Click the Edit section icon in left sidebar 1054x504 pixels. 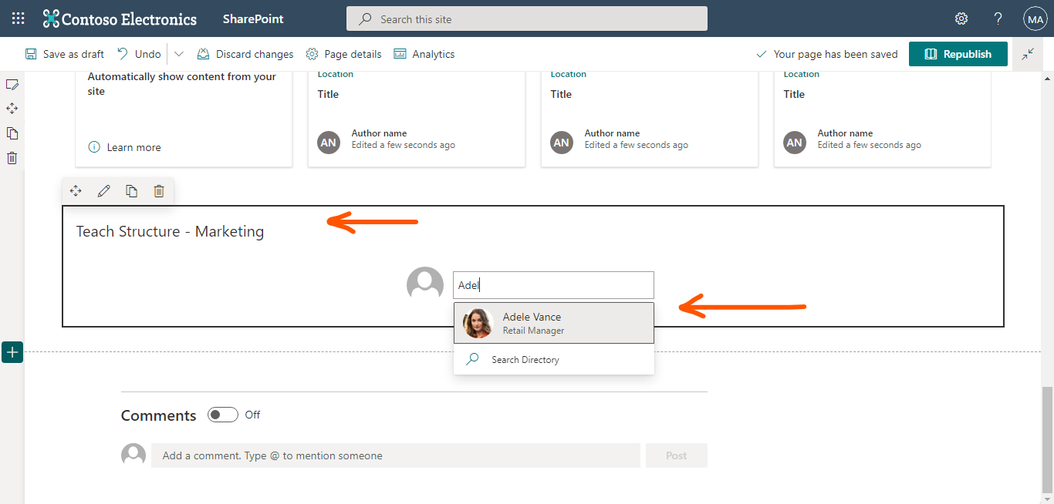[x=12, y=84]
